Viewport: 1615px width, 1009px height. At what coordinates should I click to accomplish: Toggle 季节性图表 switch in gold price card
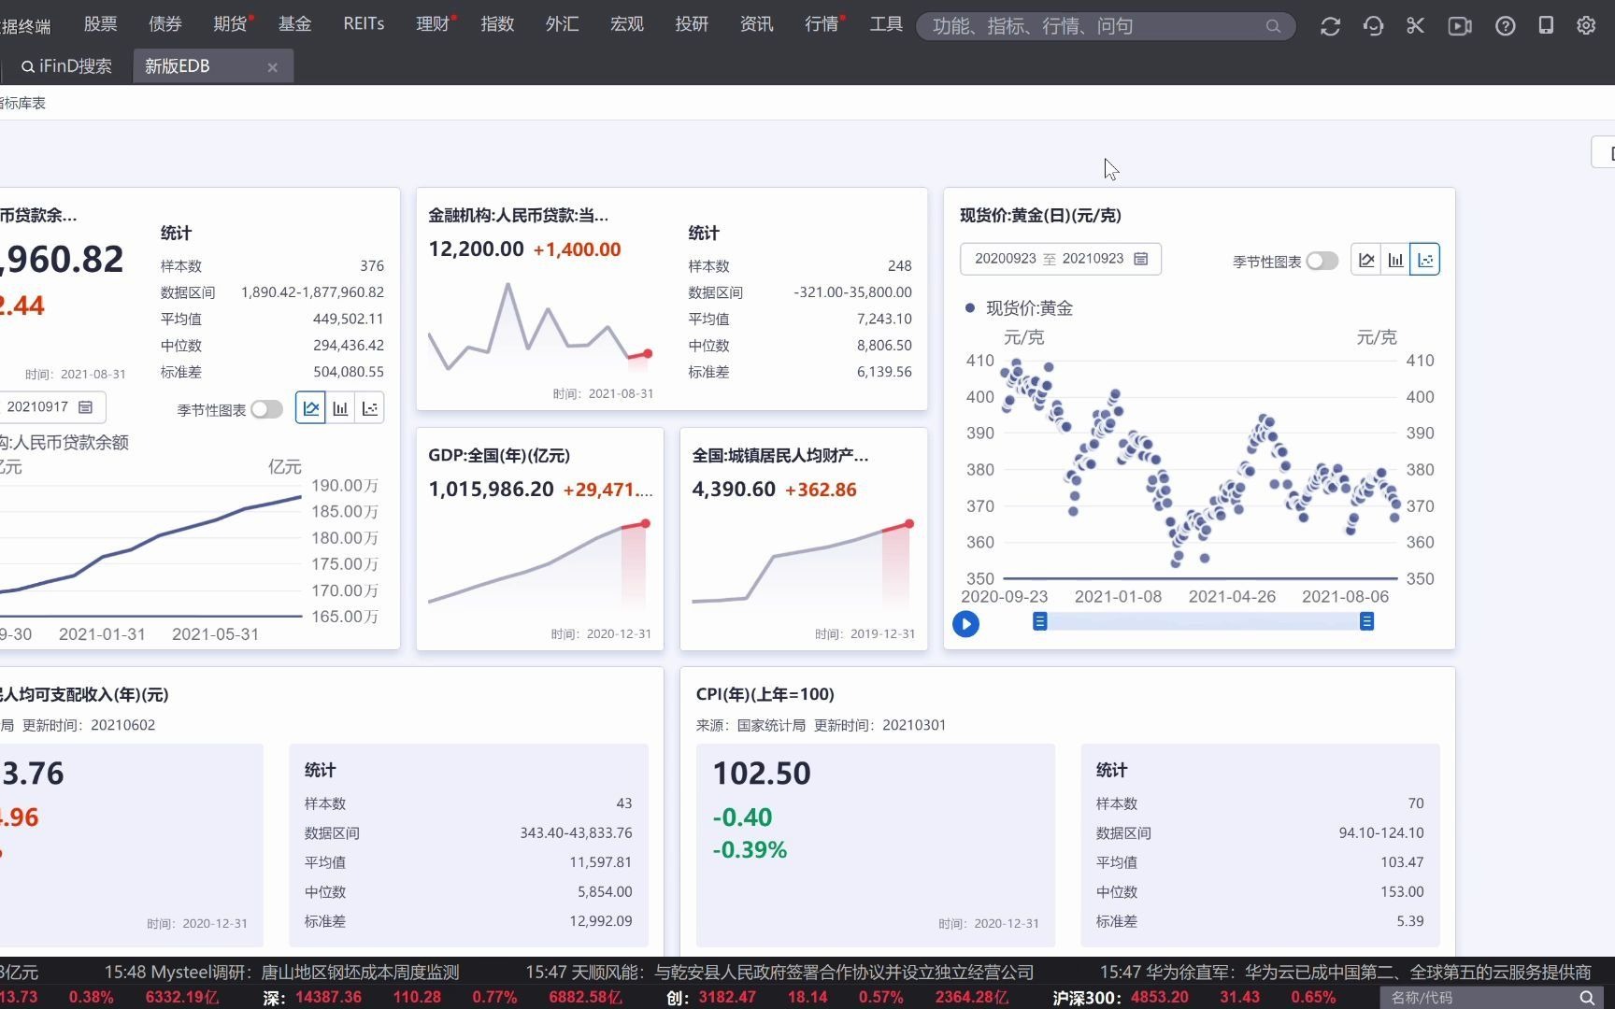coord(1322,262)
